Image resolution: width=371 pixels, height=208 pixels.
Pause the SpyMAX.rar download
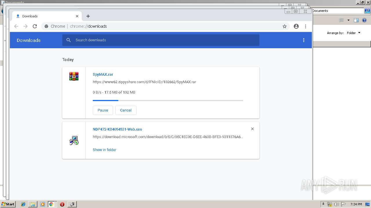103,110
